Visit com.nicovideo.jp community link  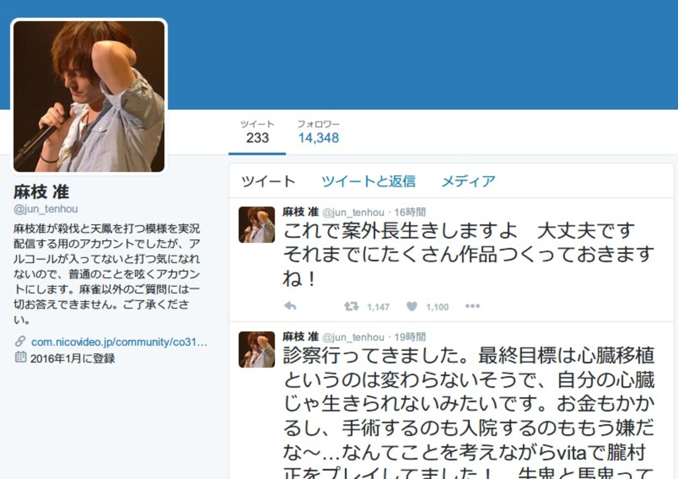coord(120,342)
